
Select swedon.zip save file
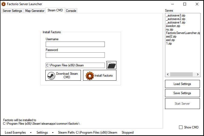[x=173, y=26]
